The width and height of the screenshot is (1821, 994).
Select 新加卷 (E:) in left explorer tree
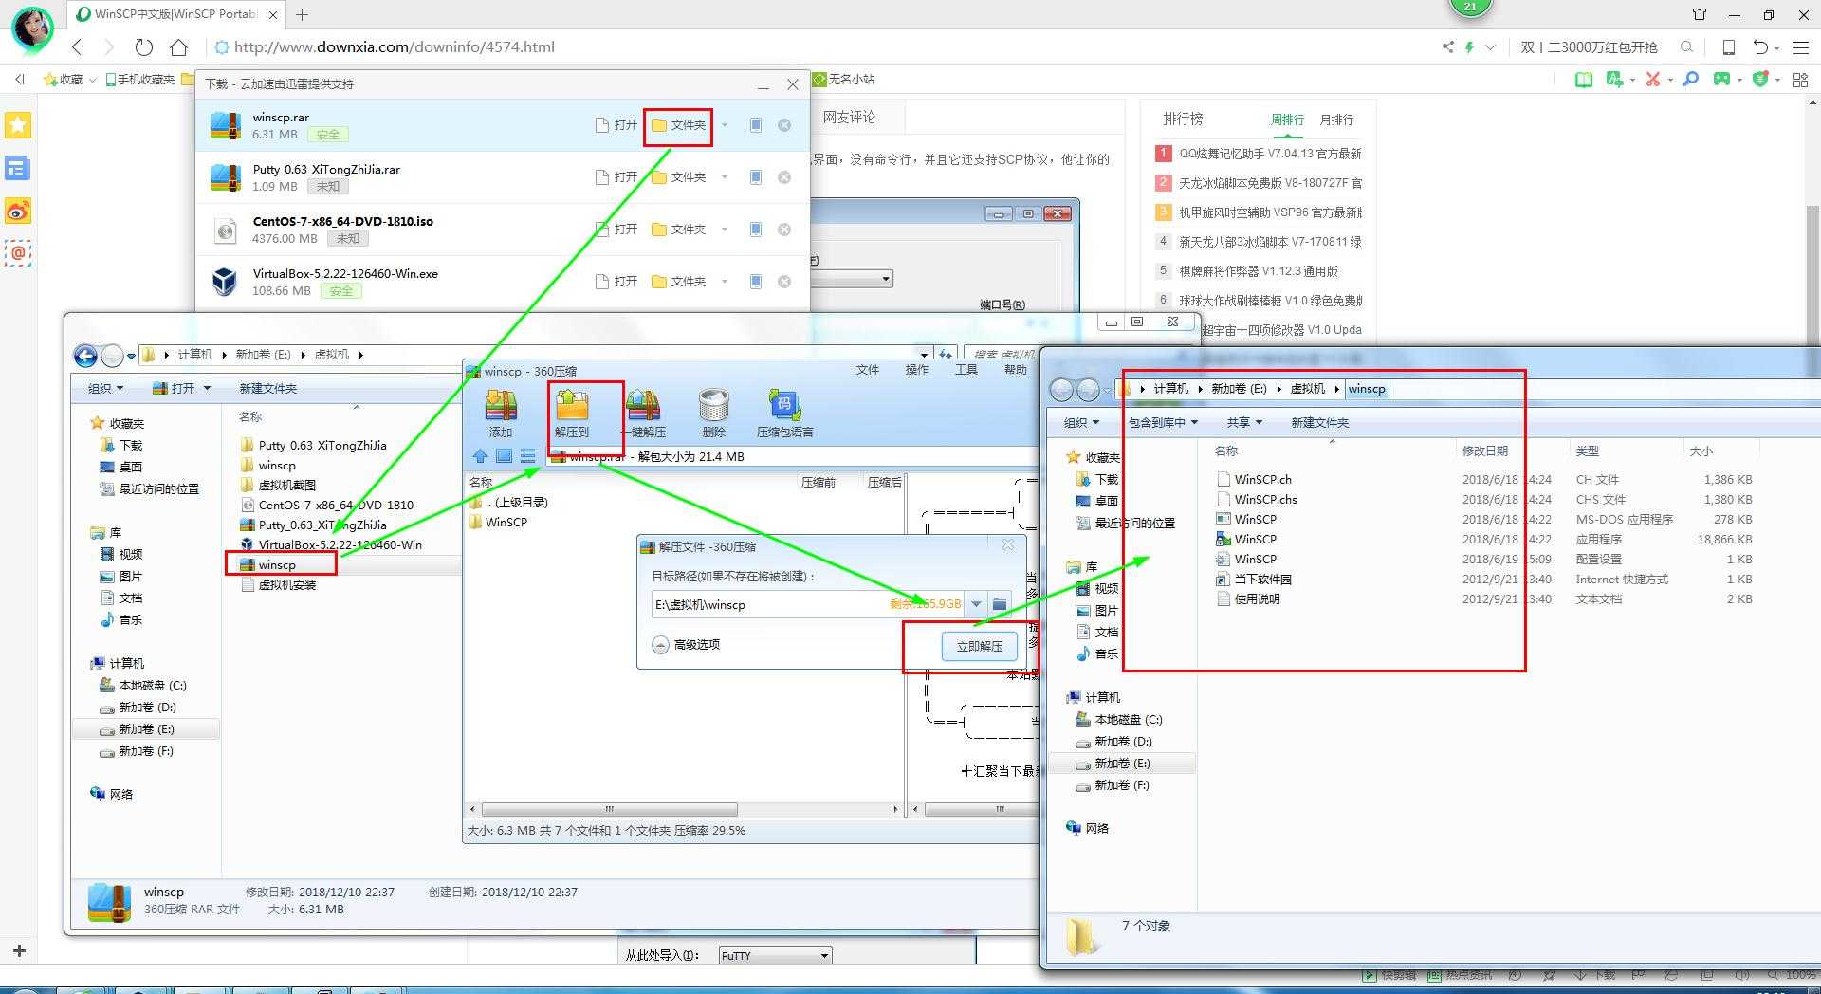point(146,729)
